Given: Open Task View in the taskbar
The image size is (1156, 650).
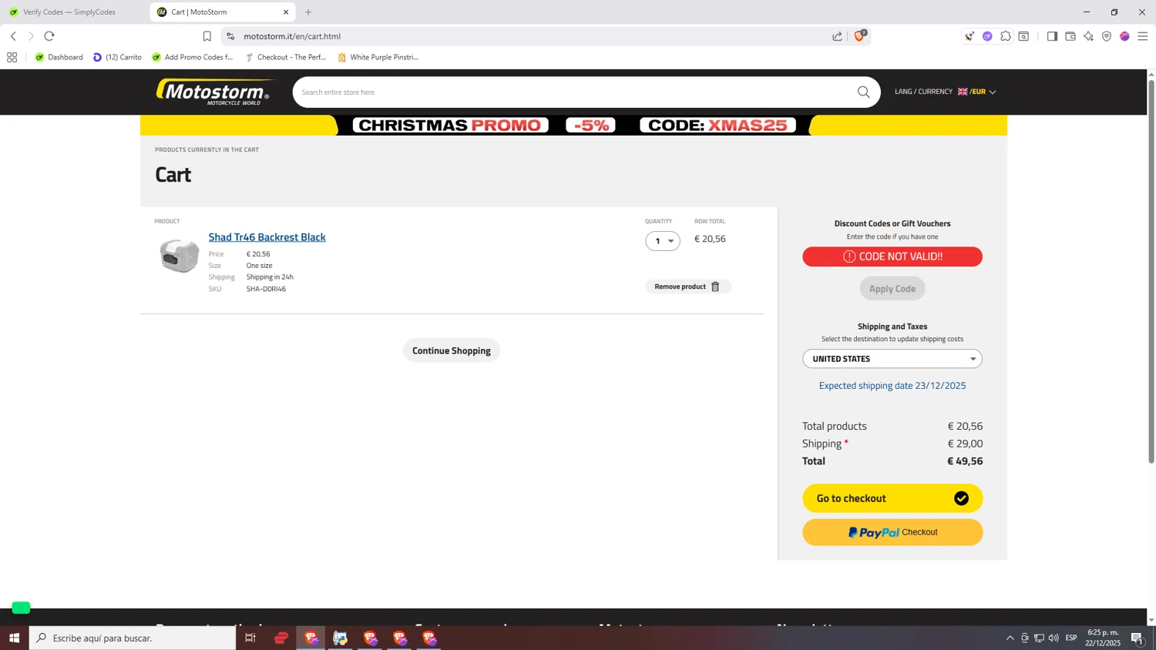Looking at the screenshot, I should [x=250, y=638].
